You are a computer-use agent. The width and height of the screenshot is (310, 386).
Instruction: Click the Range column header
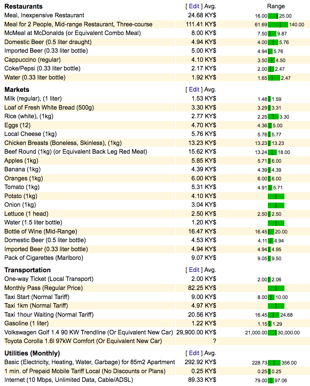tap(276, 6)
